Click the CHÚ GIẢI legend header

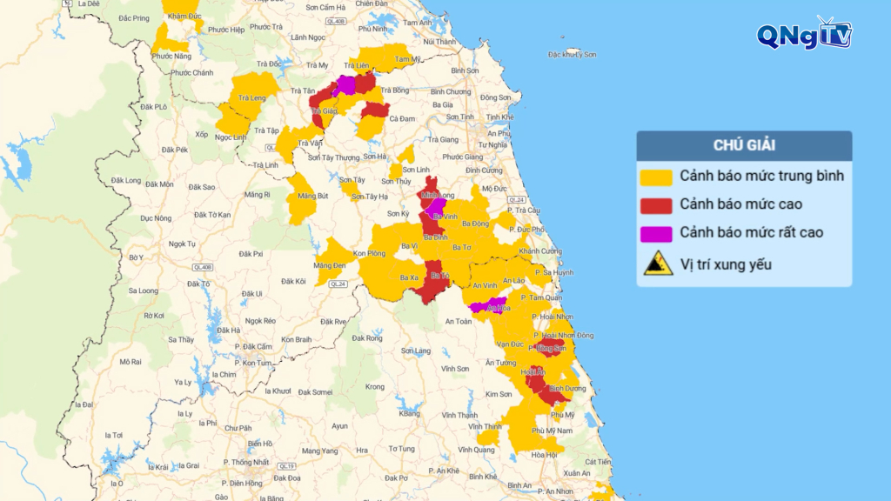(744, 145)
